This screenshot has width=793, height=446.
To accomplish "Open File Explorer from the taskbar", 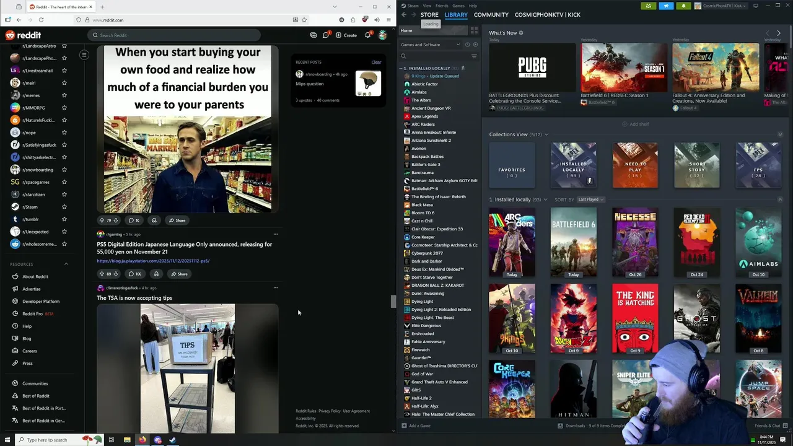I will click(127, 440).
